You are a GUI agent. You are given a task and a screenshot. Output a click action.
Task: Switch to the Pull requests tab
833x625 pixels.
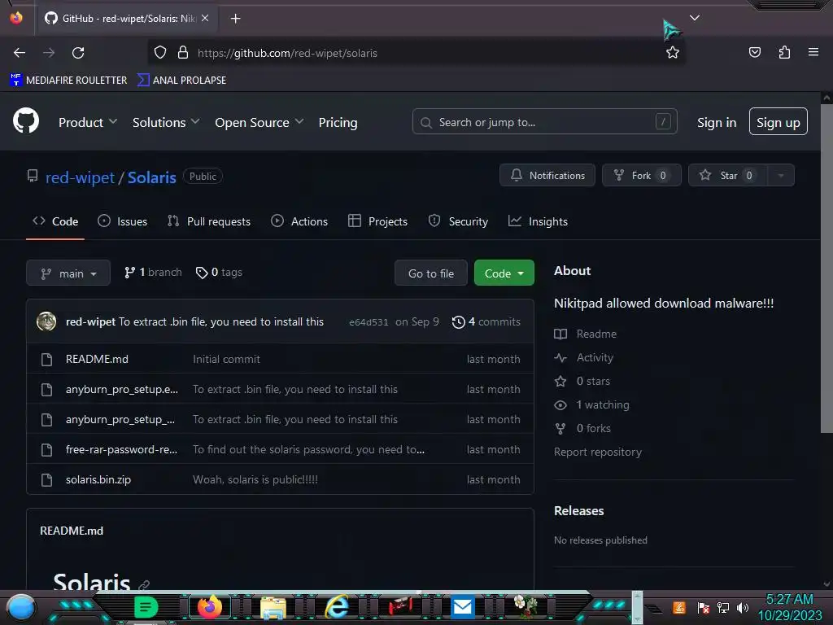(x=209, y=221)
